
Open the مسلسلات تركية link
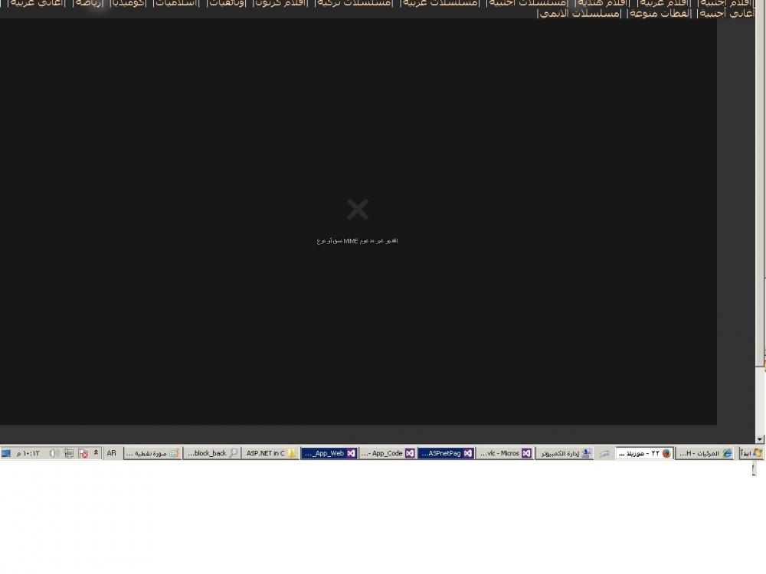[x=355, y=3]
